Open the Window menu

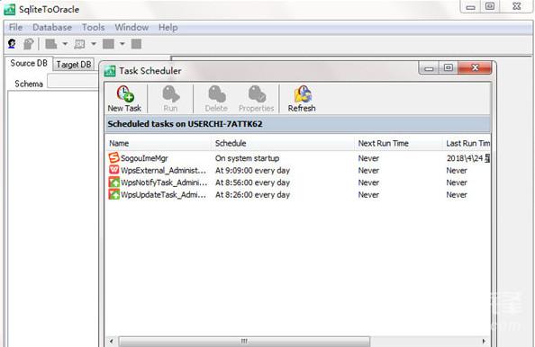(x=131, y=27)
